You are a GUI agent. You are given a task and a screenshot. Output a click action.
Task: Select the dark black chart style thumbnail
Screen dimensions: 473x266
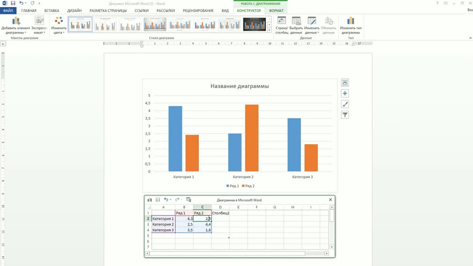(255, 25)
